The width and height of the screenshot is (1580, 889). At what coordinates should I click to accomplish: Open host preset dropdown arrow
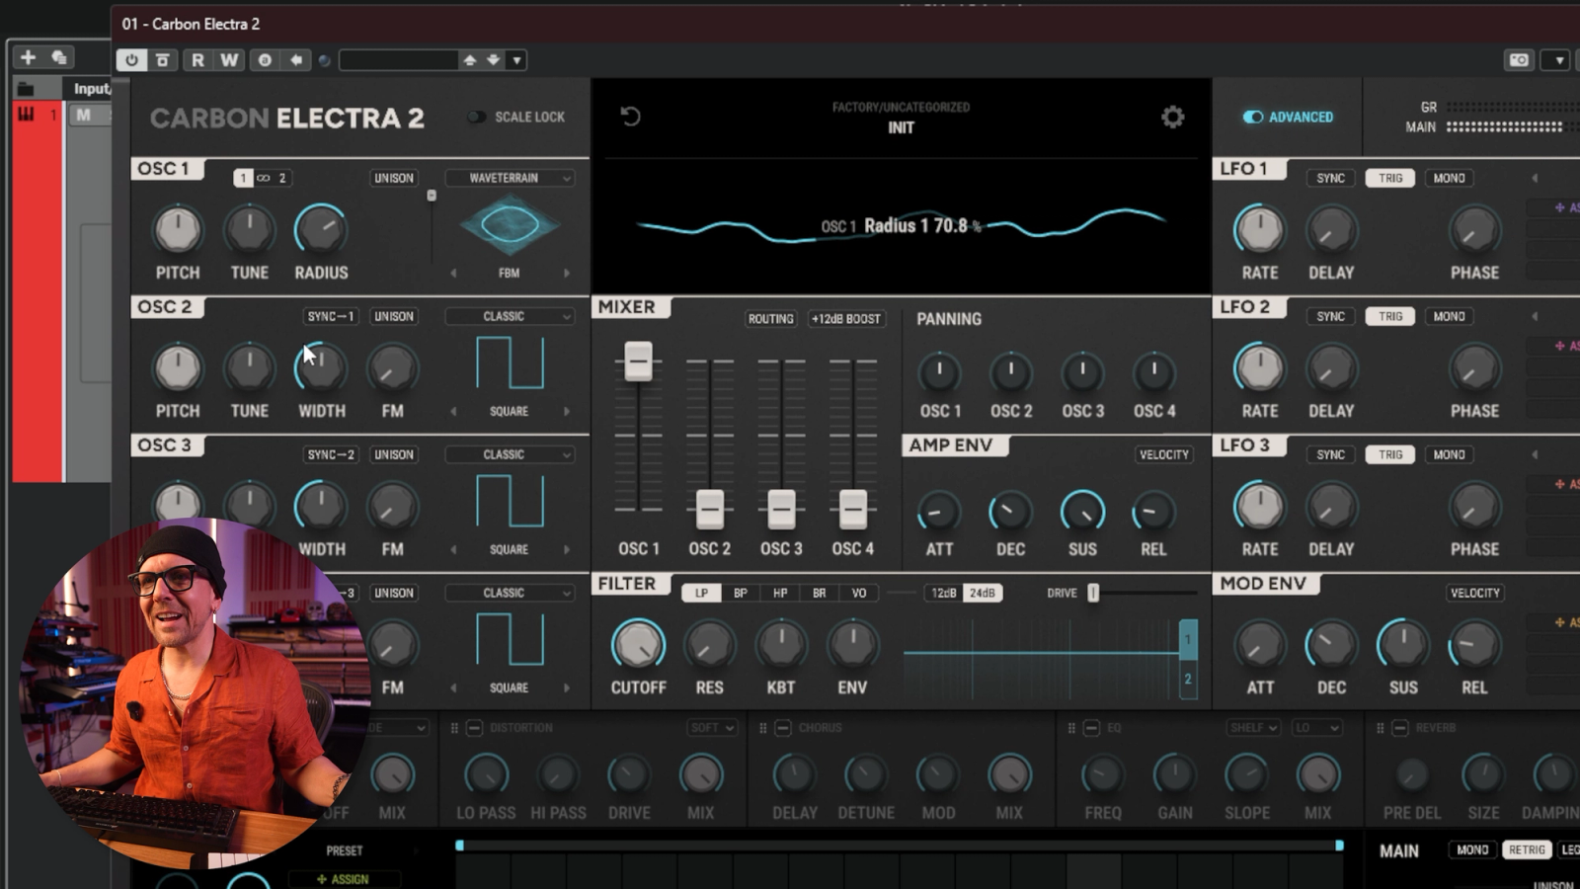(x=516, y=60)
